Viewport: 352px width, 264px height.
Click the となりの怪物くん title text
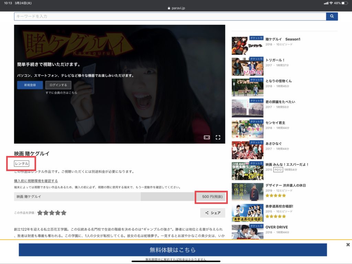[278, 81]
